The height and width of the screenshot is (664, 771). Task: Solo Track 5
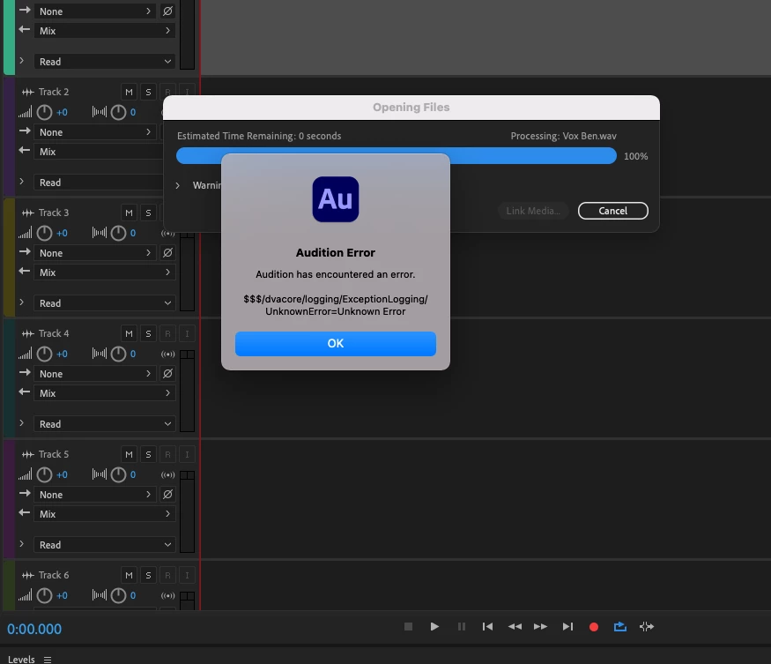pos(148,454)
